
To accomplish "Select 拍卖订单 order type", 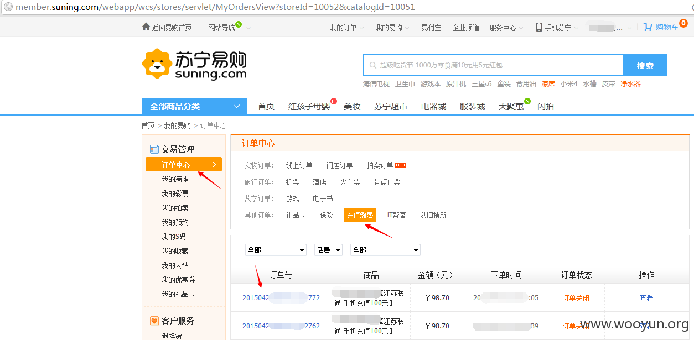I will point(380,165).
